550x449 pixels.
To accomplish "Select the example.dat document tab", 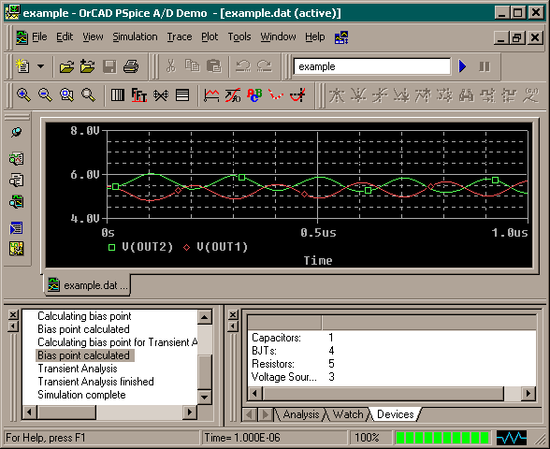I will click(88, 285).
